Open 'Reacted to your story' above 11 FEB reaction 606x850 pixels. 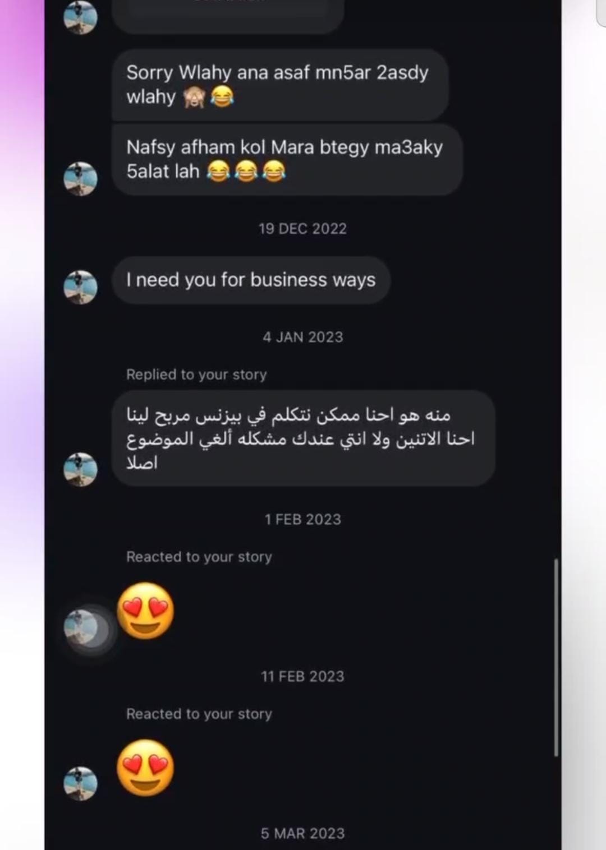click(199, 714)
